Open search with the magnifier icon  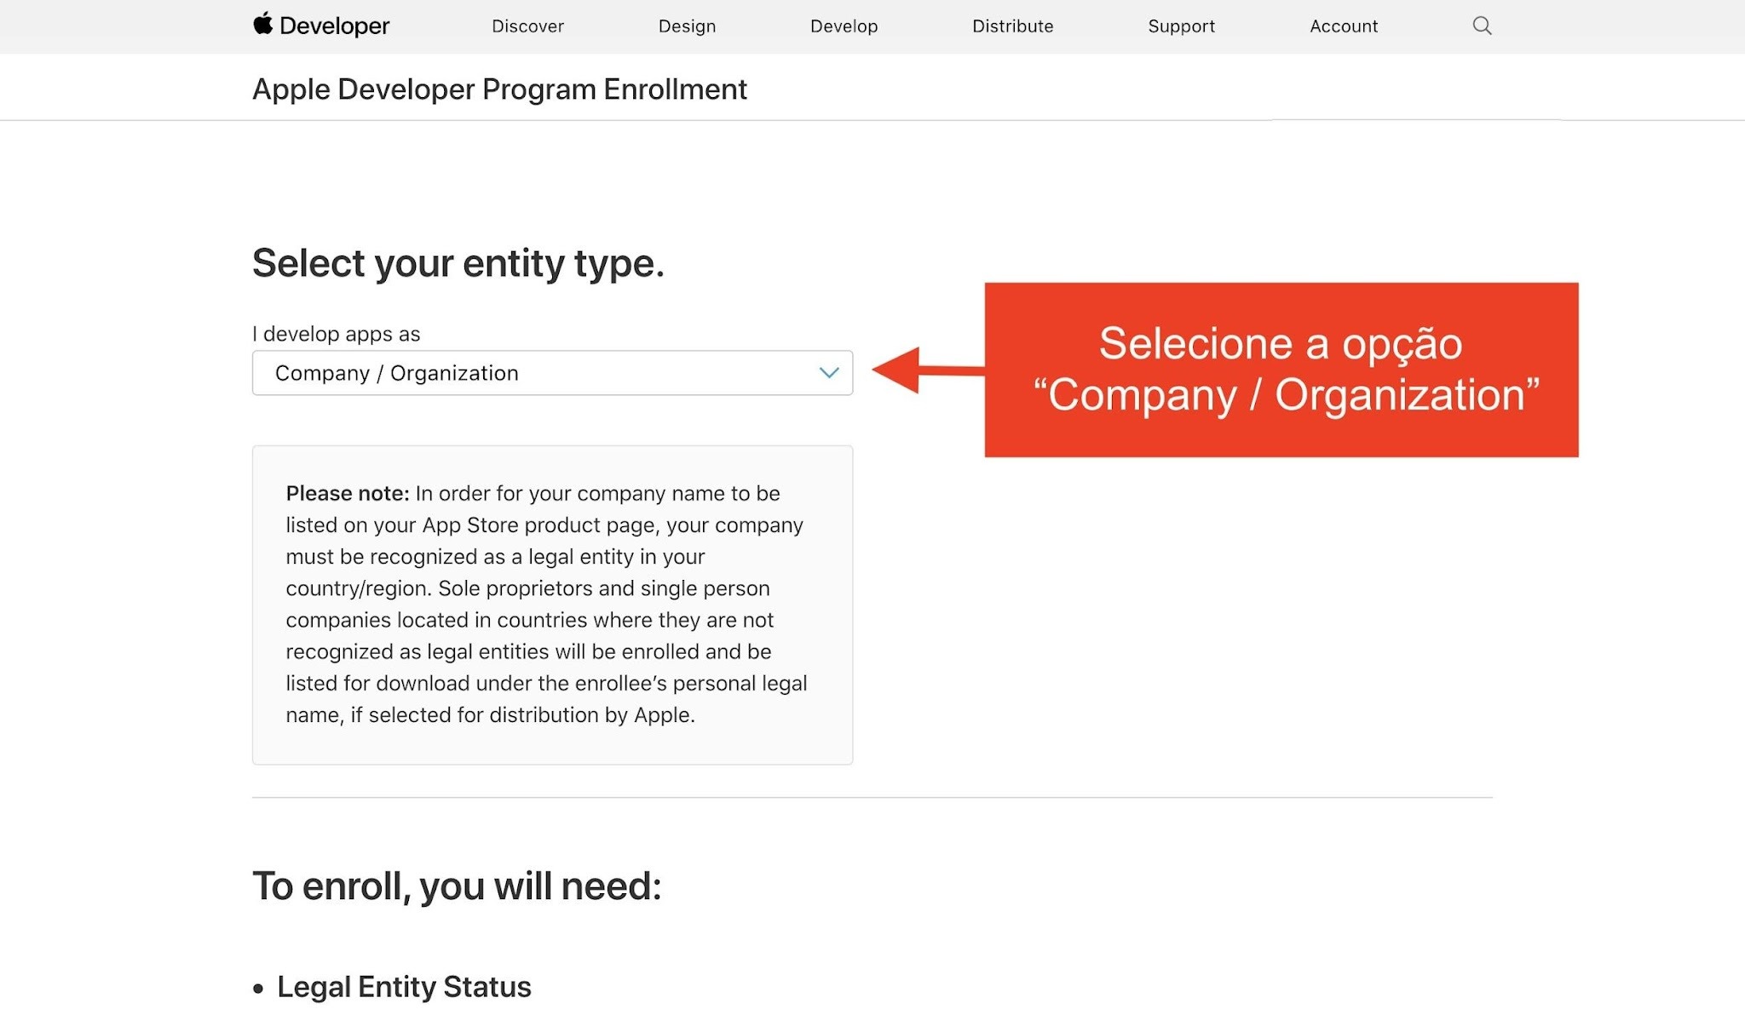tap(1482, 26)
